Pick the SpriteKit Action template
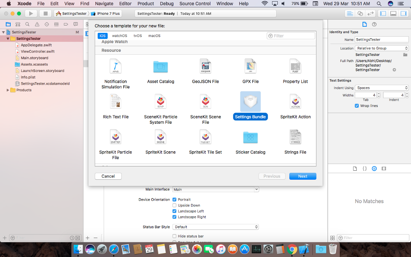 click(295, 107)
